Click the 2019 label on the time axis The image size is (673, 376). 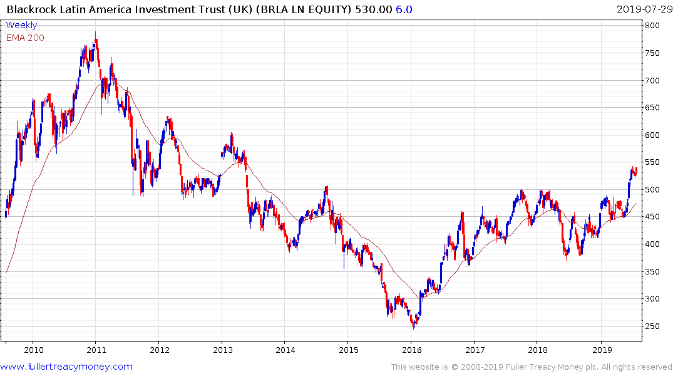[x=602, y=350]
